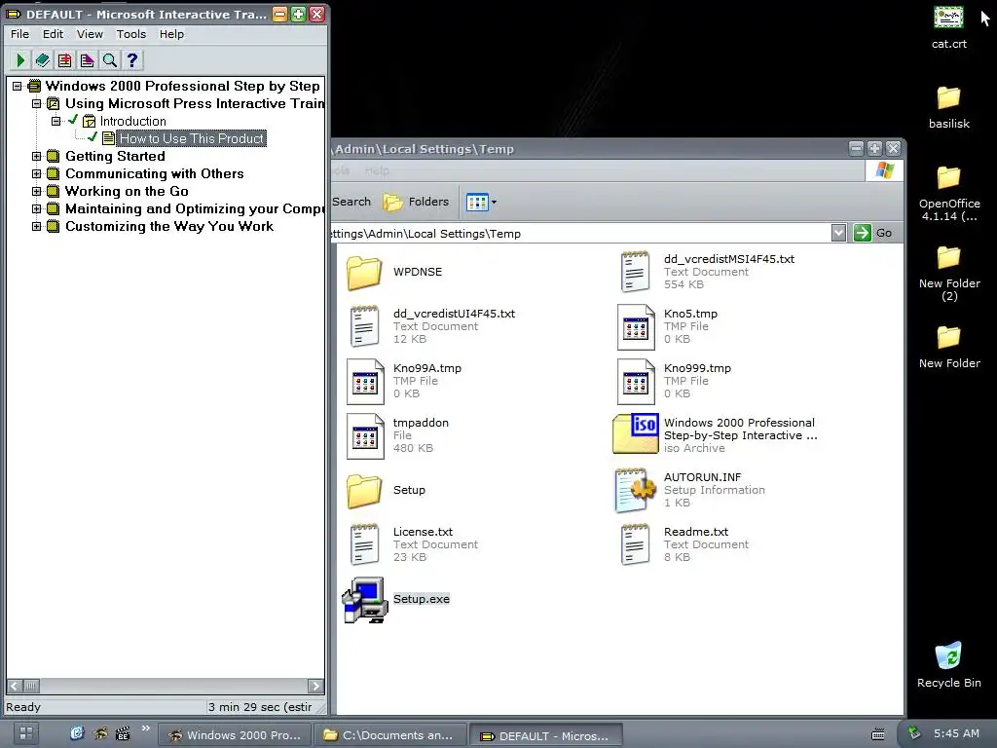Expand the Maintaining and Optimizing your Computer chapter

click(x=36, y=208)
